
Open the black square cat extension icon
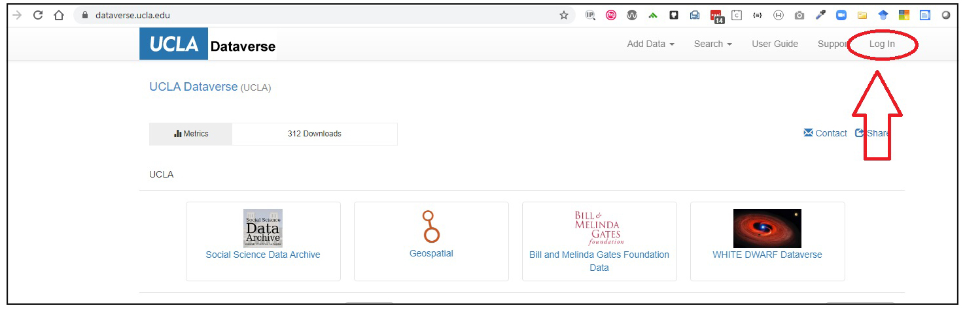tap(674, 15)
